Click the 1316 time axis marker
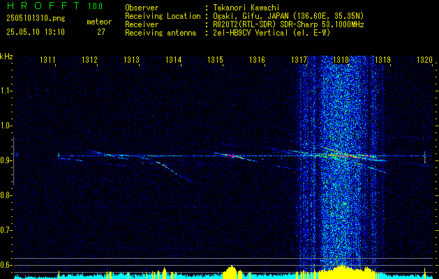This screenshot has width=439, height=279. (257, 59)
